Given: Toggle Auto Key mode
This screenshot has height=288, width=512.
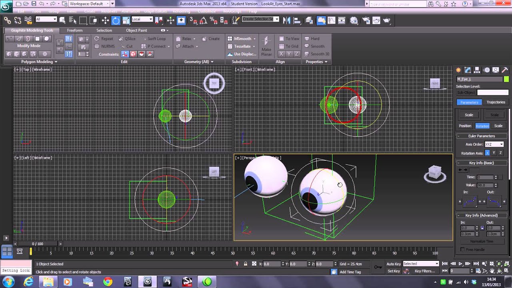Looking at the screenshot, I should (x=394, y=264).
